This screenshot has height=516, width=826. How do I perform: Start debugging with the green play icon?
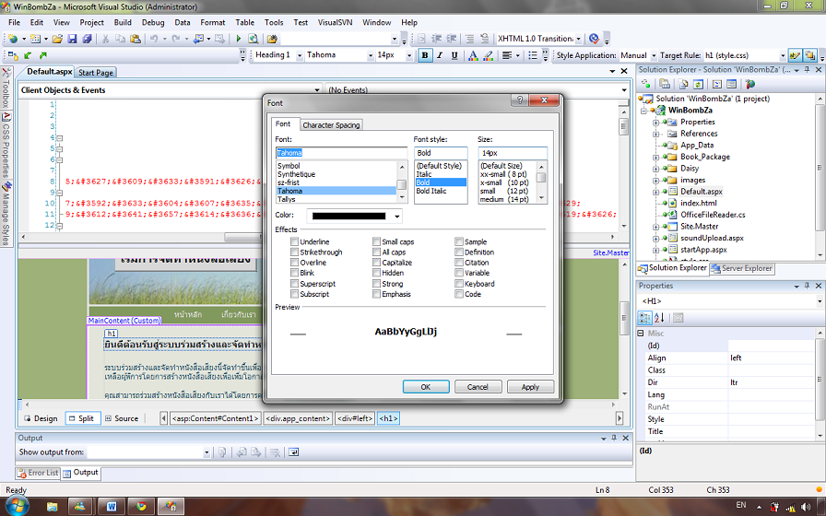pos(238,39)
